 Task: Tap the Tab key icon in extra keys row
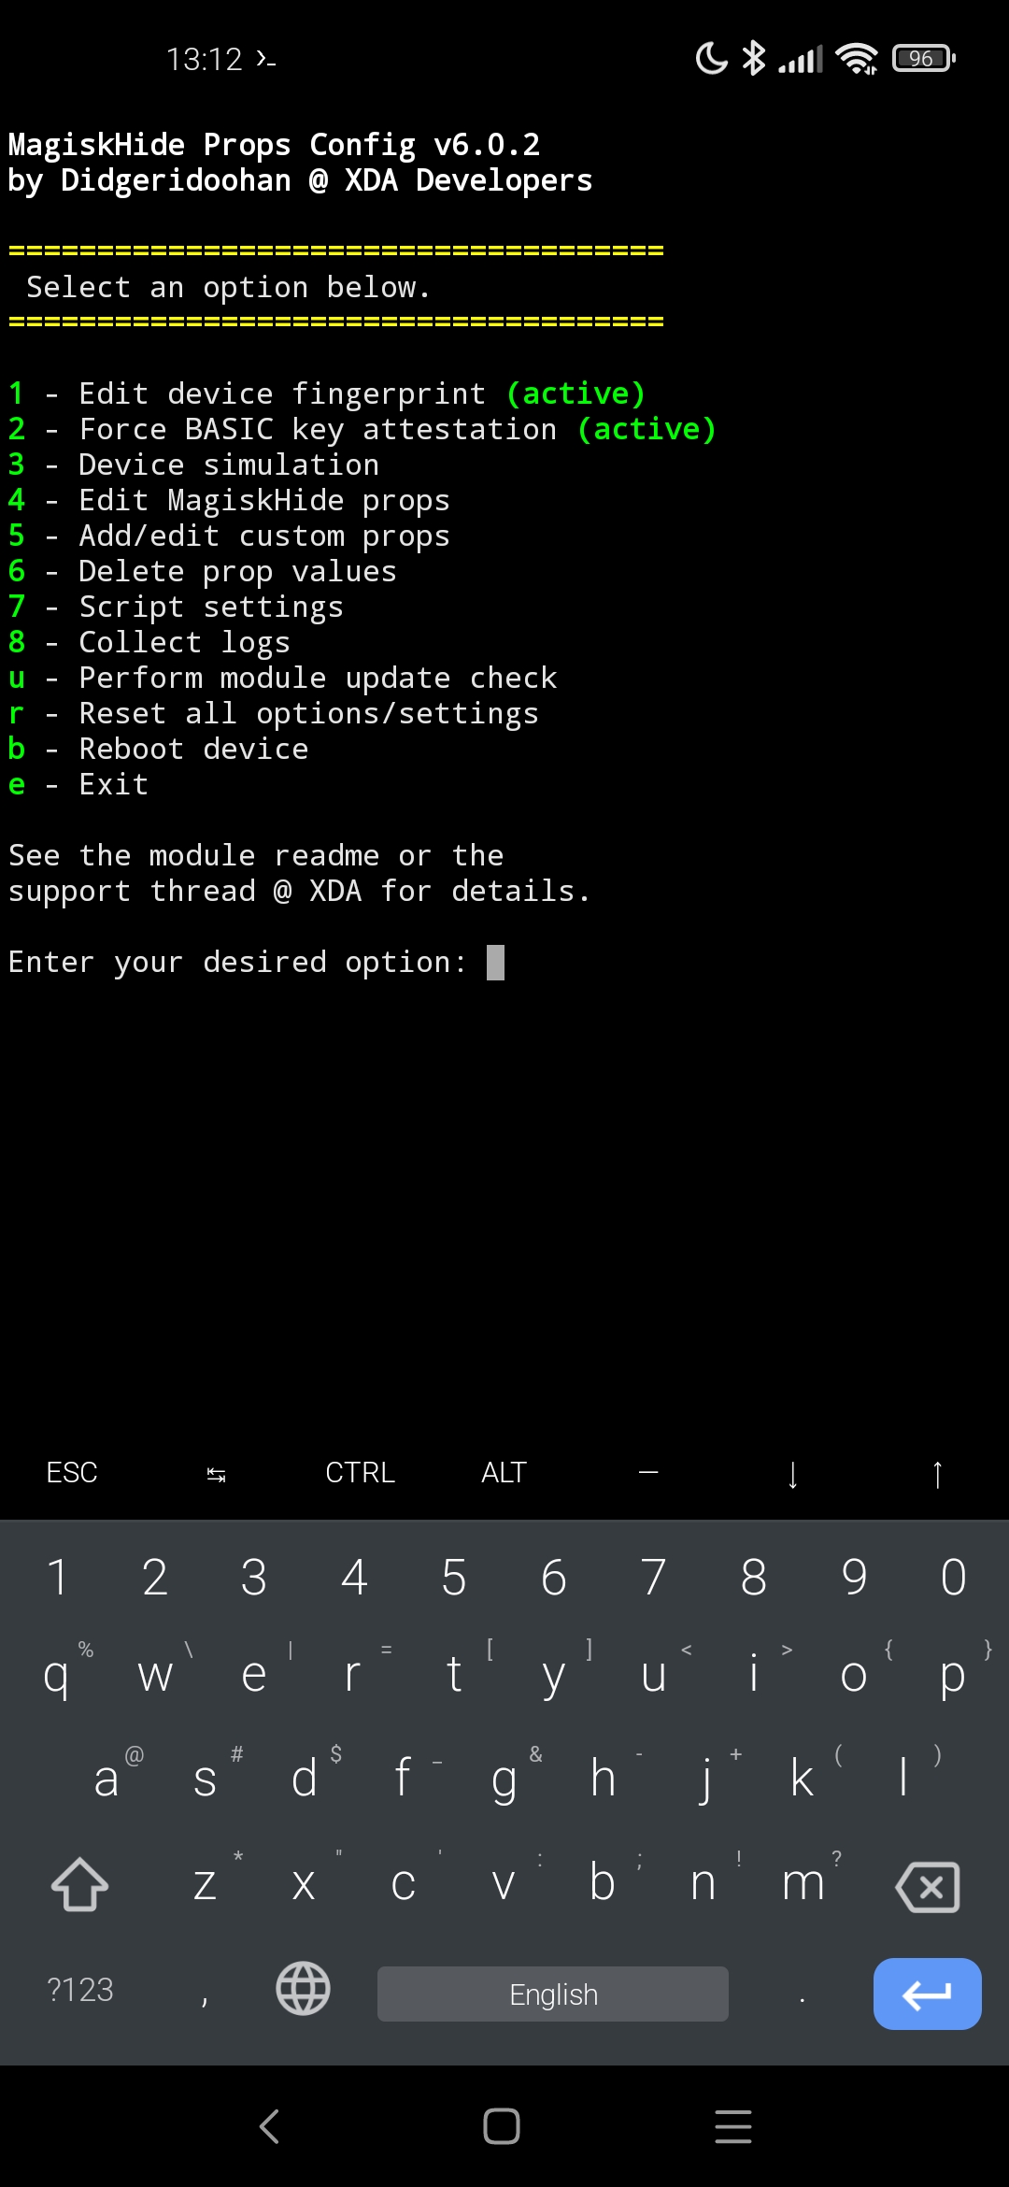point(216,1474)
